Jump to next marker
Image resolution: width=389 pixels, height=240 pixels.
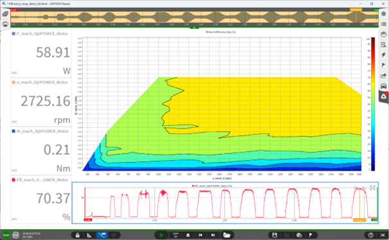(x=213, y=235)
